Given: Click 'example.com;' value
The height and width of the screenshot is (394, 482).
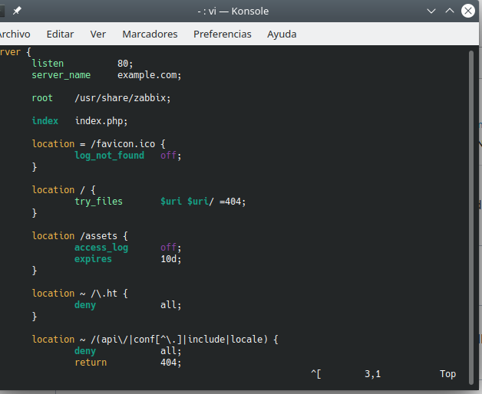Looking at the screenshot, I should 150,75.
